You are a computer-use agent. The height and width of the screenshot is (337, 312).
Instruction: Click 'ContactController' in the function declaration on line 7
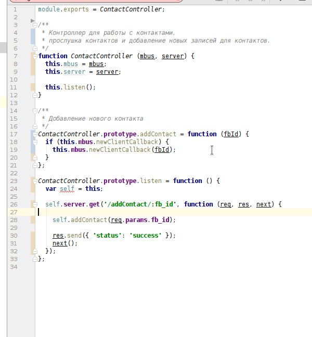(101, 56)
